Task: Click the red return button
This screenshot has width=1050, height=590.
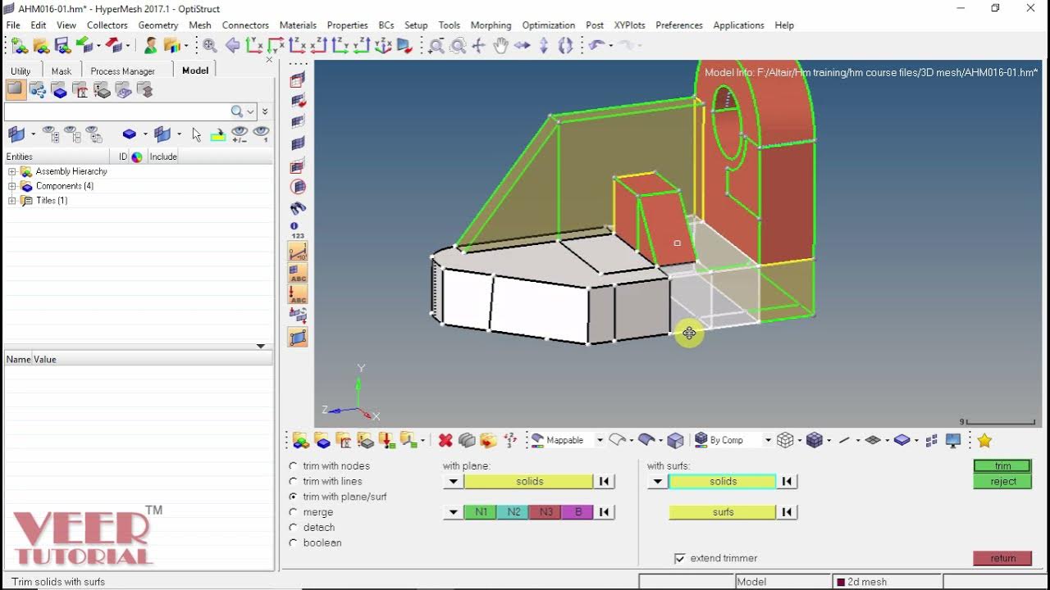Action: coord(1002,559)
